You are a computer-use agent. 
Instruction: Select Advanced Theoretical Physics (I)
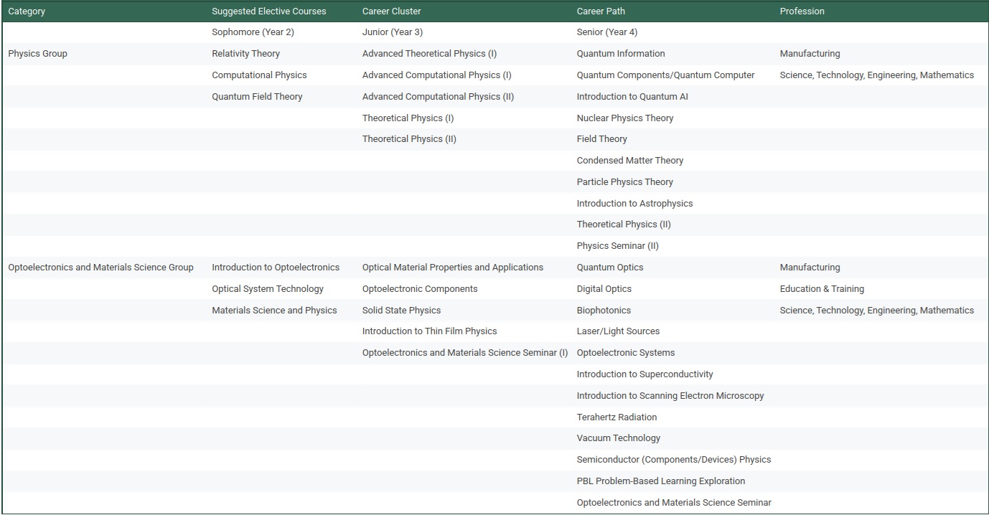[429, 54]
